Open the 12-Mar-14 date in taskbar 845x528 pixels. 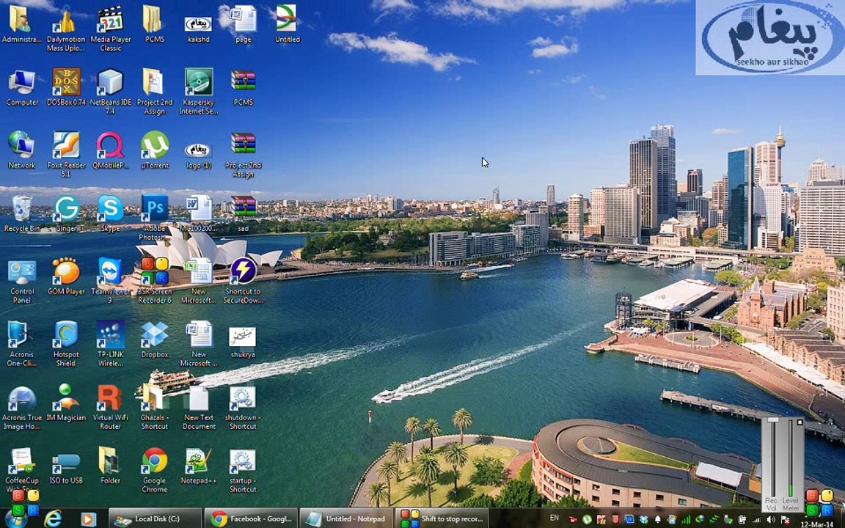tap(816, 524)
